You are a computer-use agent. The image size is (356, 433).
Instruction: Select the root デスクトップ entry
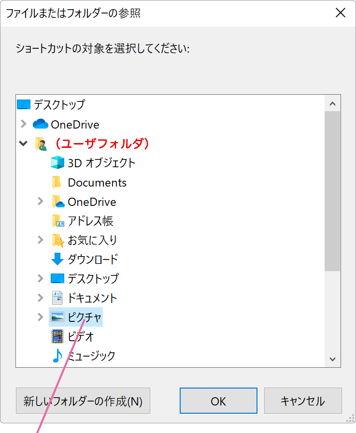[59, 105]
